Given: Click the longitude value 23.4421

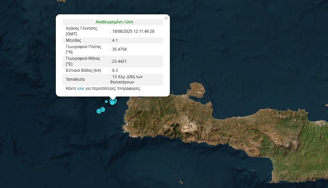Looking at the screenshot, I should pos(119,61).
